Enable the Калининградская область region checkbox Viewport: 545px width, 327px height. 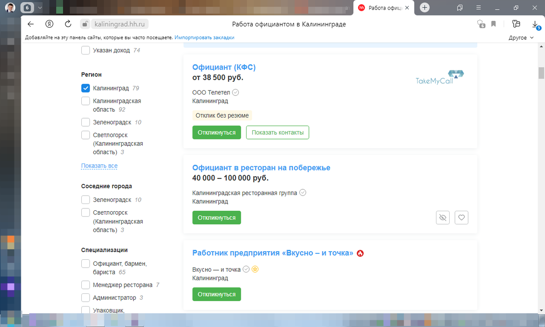point(85,101)
